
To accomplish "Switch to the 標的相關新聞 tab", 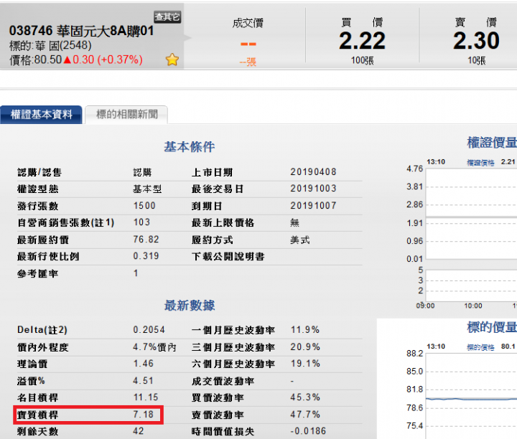I will point(126,115).
